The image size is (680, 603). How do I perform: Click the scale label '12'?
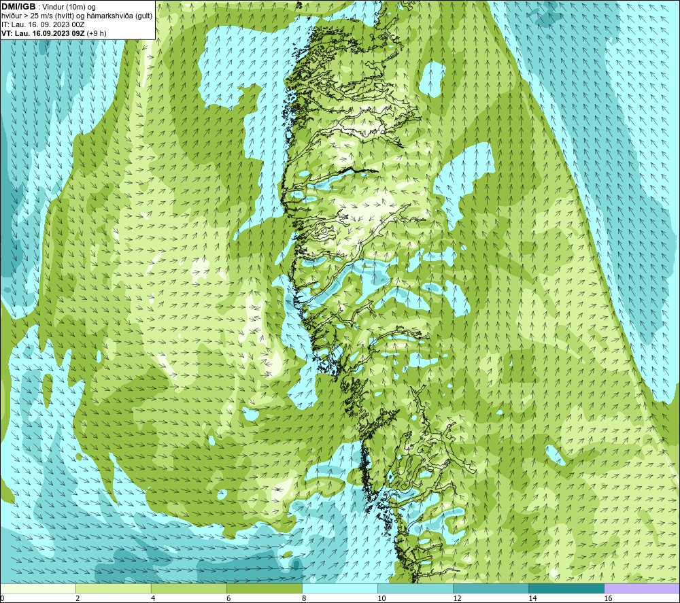coord(457,599)
